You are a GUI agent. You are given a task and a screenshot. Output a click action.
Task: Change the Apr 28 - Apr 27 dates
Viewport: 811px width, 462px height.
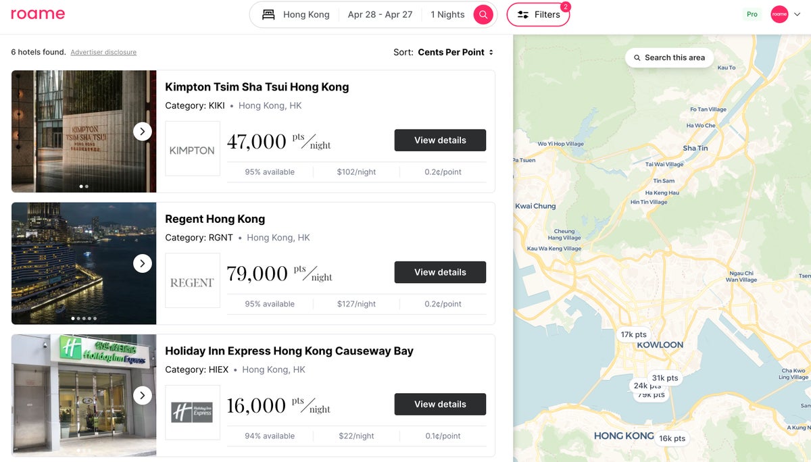pos(380,14)
